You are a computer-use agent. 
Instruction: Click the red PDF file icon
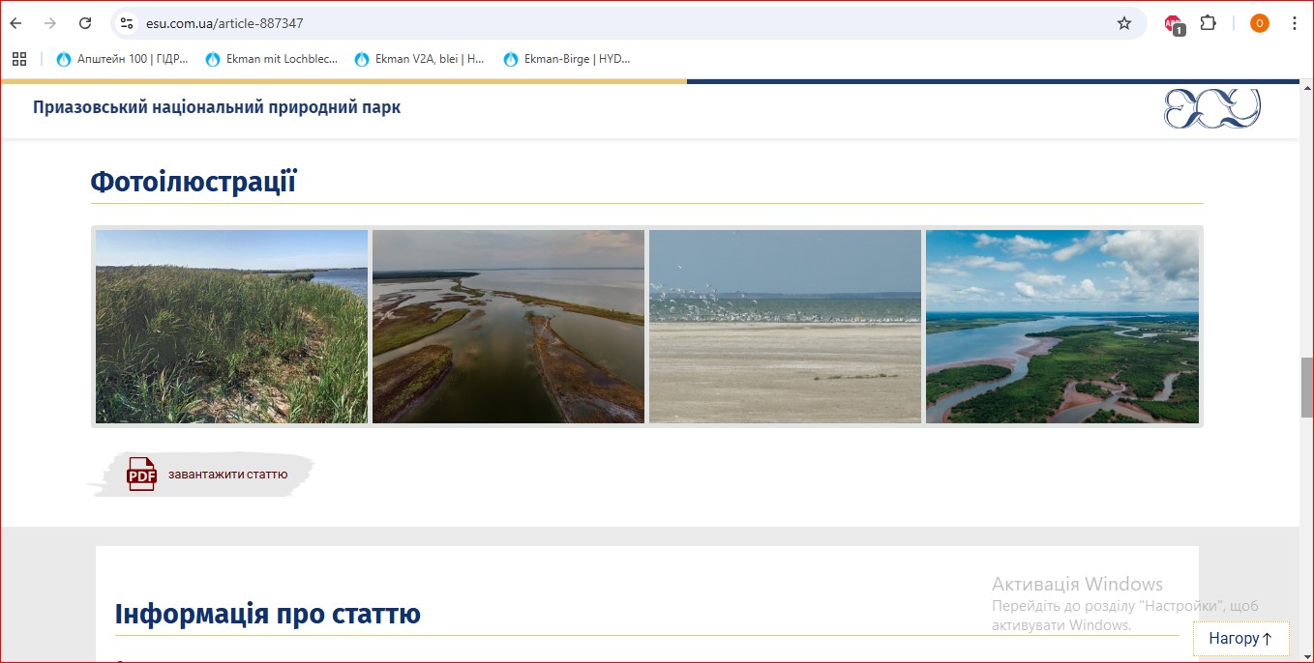[141, 475]
